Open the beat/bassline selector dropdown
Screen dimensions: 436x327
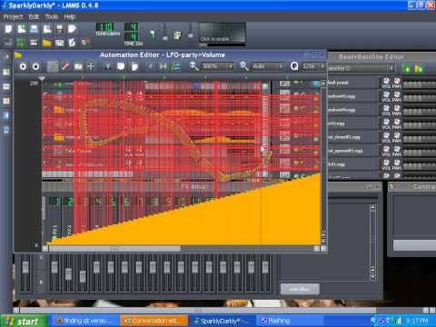pos(361,69)
